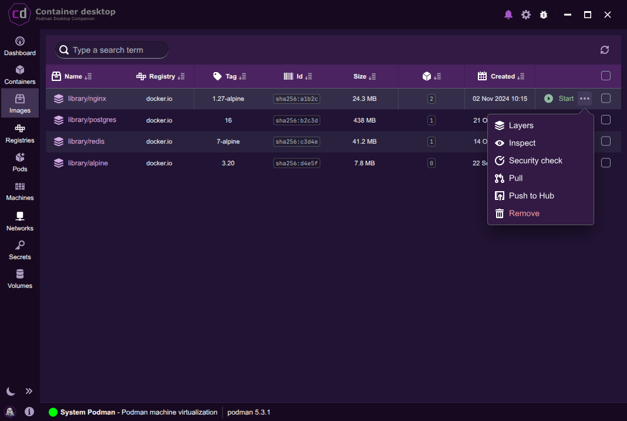Select Pull from the context menu
Image resolution: width=627 pixels, height=421 pixels.
click(x=541, y=178)
